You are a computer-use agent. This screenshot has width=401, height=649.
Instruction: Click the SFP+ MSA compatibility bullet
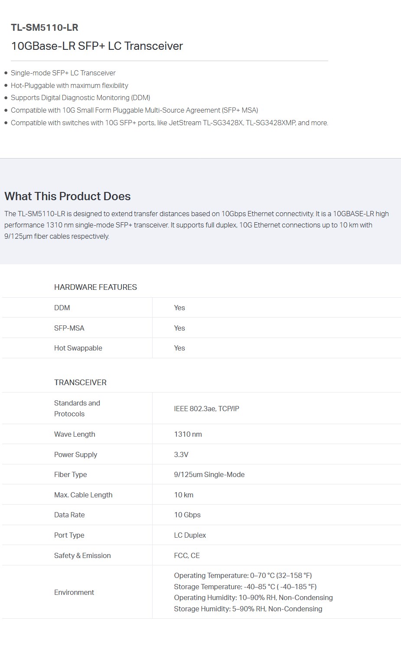[x=134, y=110]
